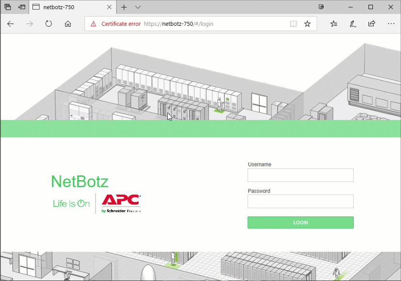
Task: Click the Life Is On logo
Action: [71, 204]
